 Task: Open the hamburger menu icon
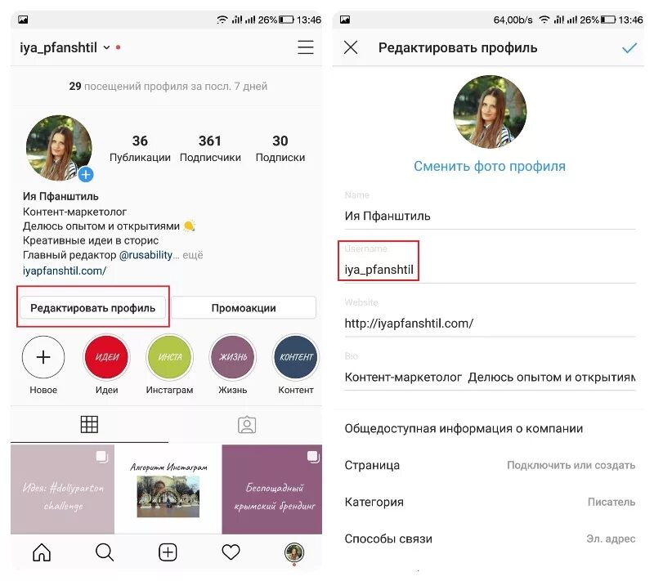point(305,47)
